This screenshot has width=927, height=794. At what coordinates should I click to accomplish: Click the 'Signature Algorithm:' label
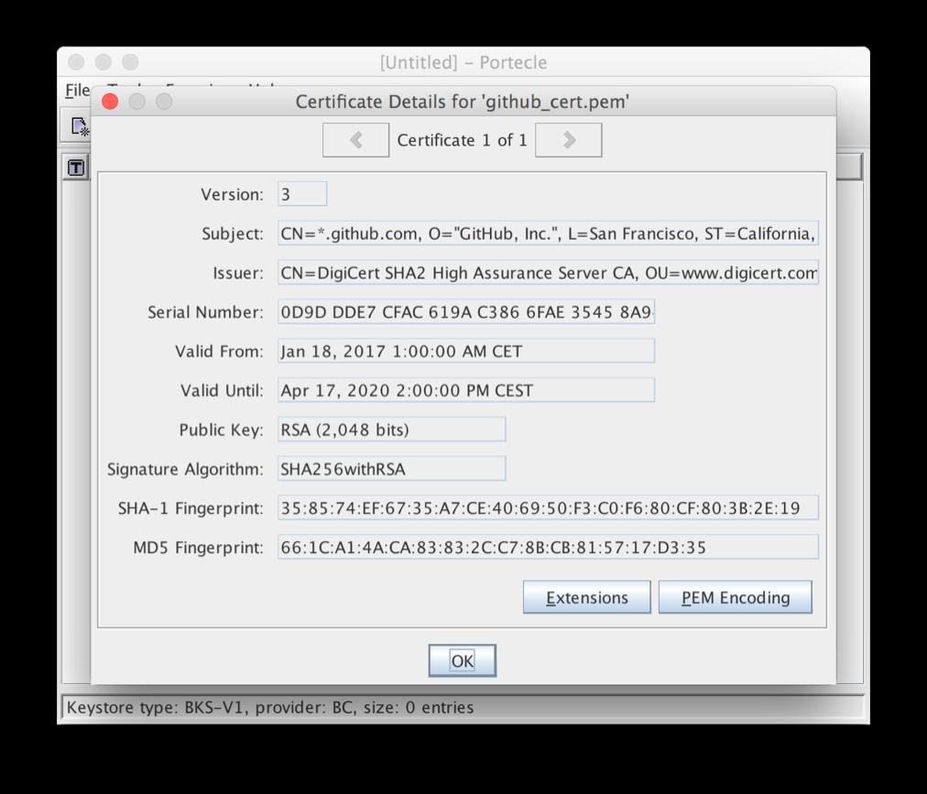pos(185,470)
